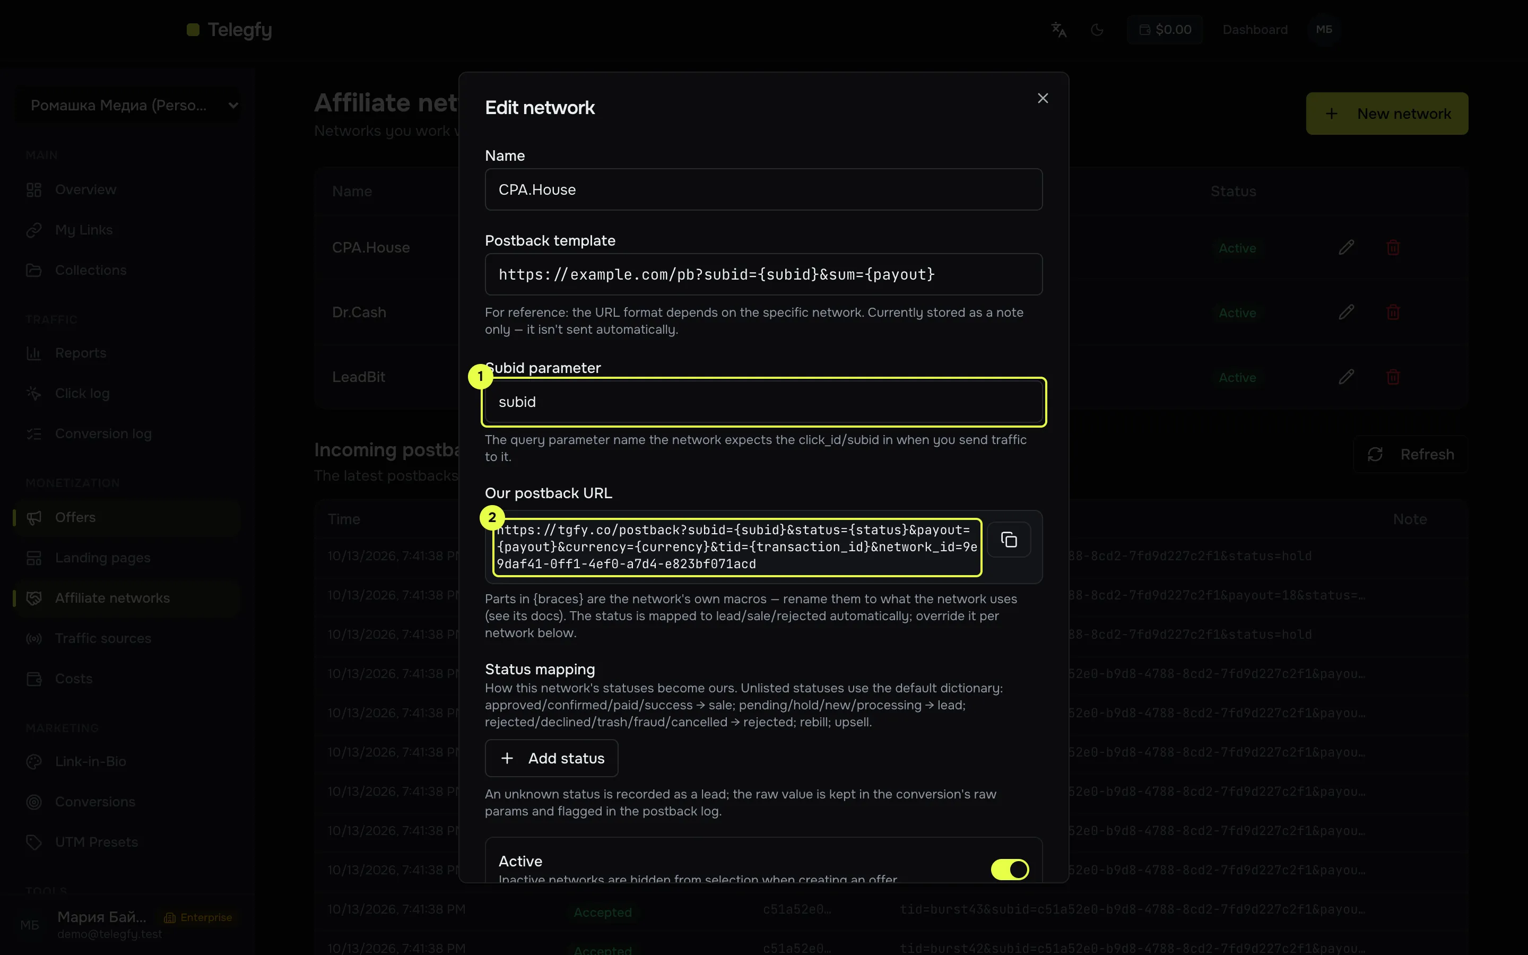1528x955 pixels.
Task: Delete the LeadBit network trash icon
Action: pyautogui.click(x=1393, y=377)
